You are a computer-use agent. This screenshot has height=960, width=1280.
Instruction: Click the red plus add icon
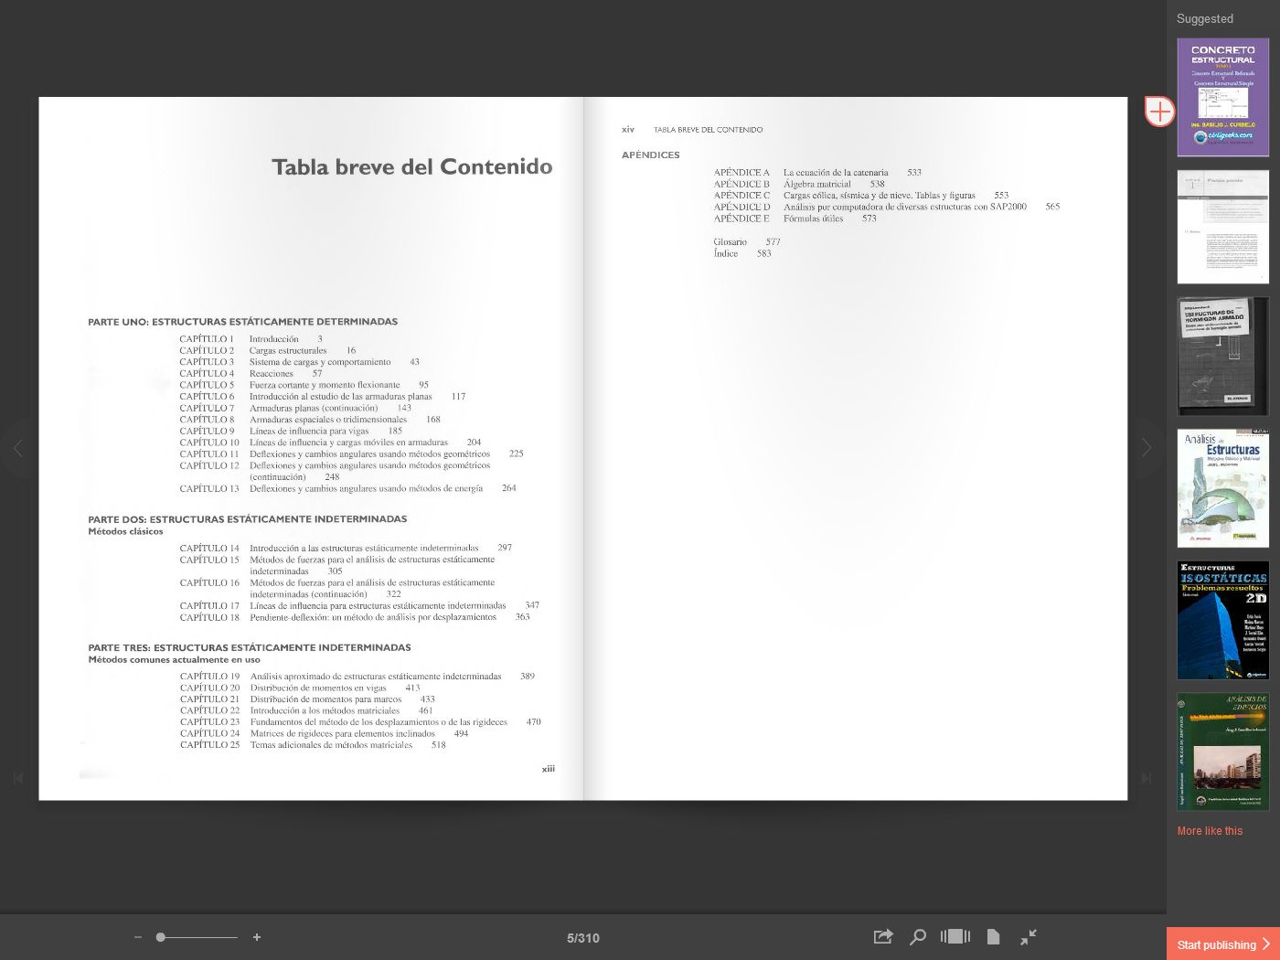[1159, 111]
